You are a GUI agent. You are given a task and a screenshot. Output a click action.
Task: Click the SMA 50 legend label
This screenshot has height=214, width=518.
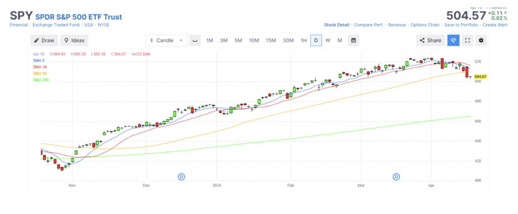click(x=39, y=73)
